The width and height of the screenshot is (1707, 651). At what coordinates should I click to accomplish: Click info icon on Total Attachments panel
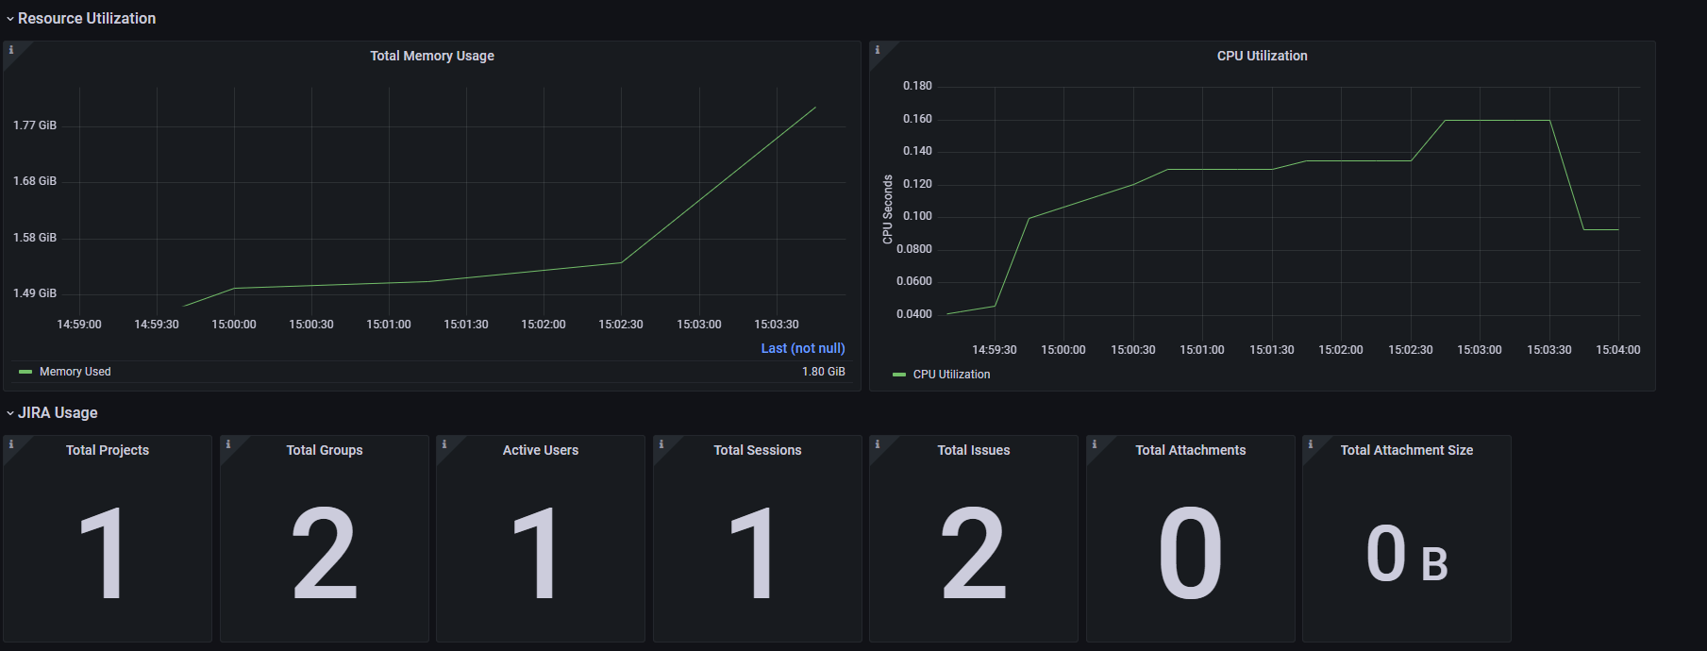(1095, 444)
